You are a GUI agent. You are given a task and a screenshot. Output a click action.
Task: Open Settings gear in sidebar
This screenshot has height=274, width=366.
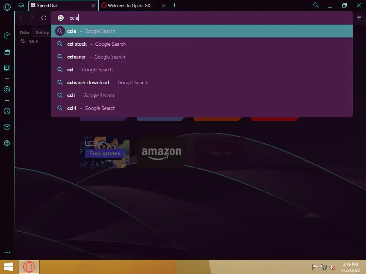pos(7,143)
